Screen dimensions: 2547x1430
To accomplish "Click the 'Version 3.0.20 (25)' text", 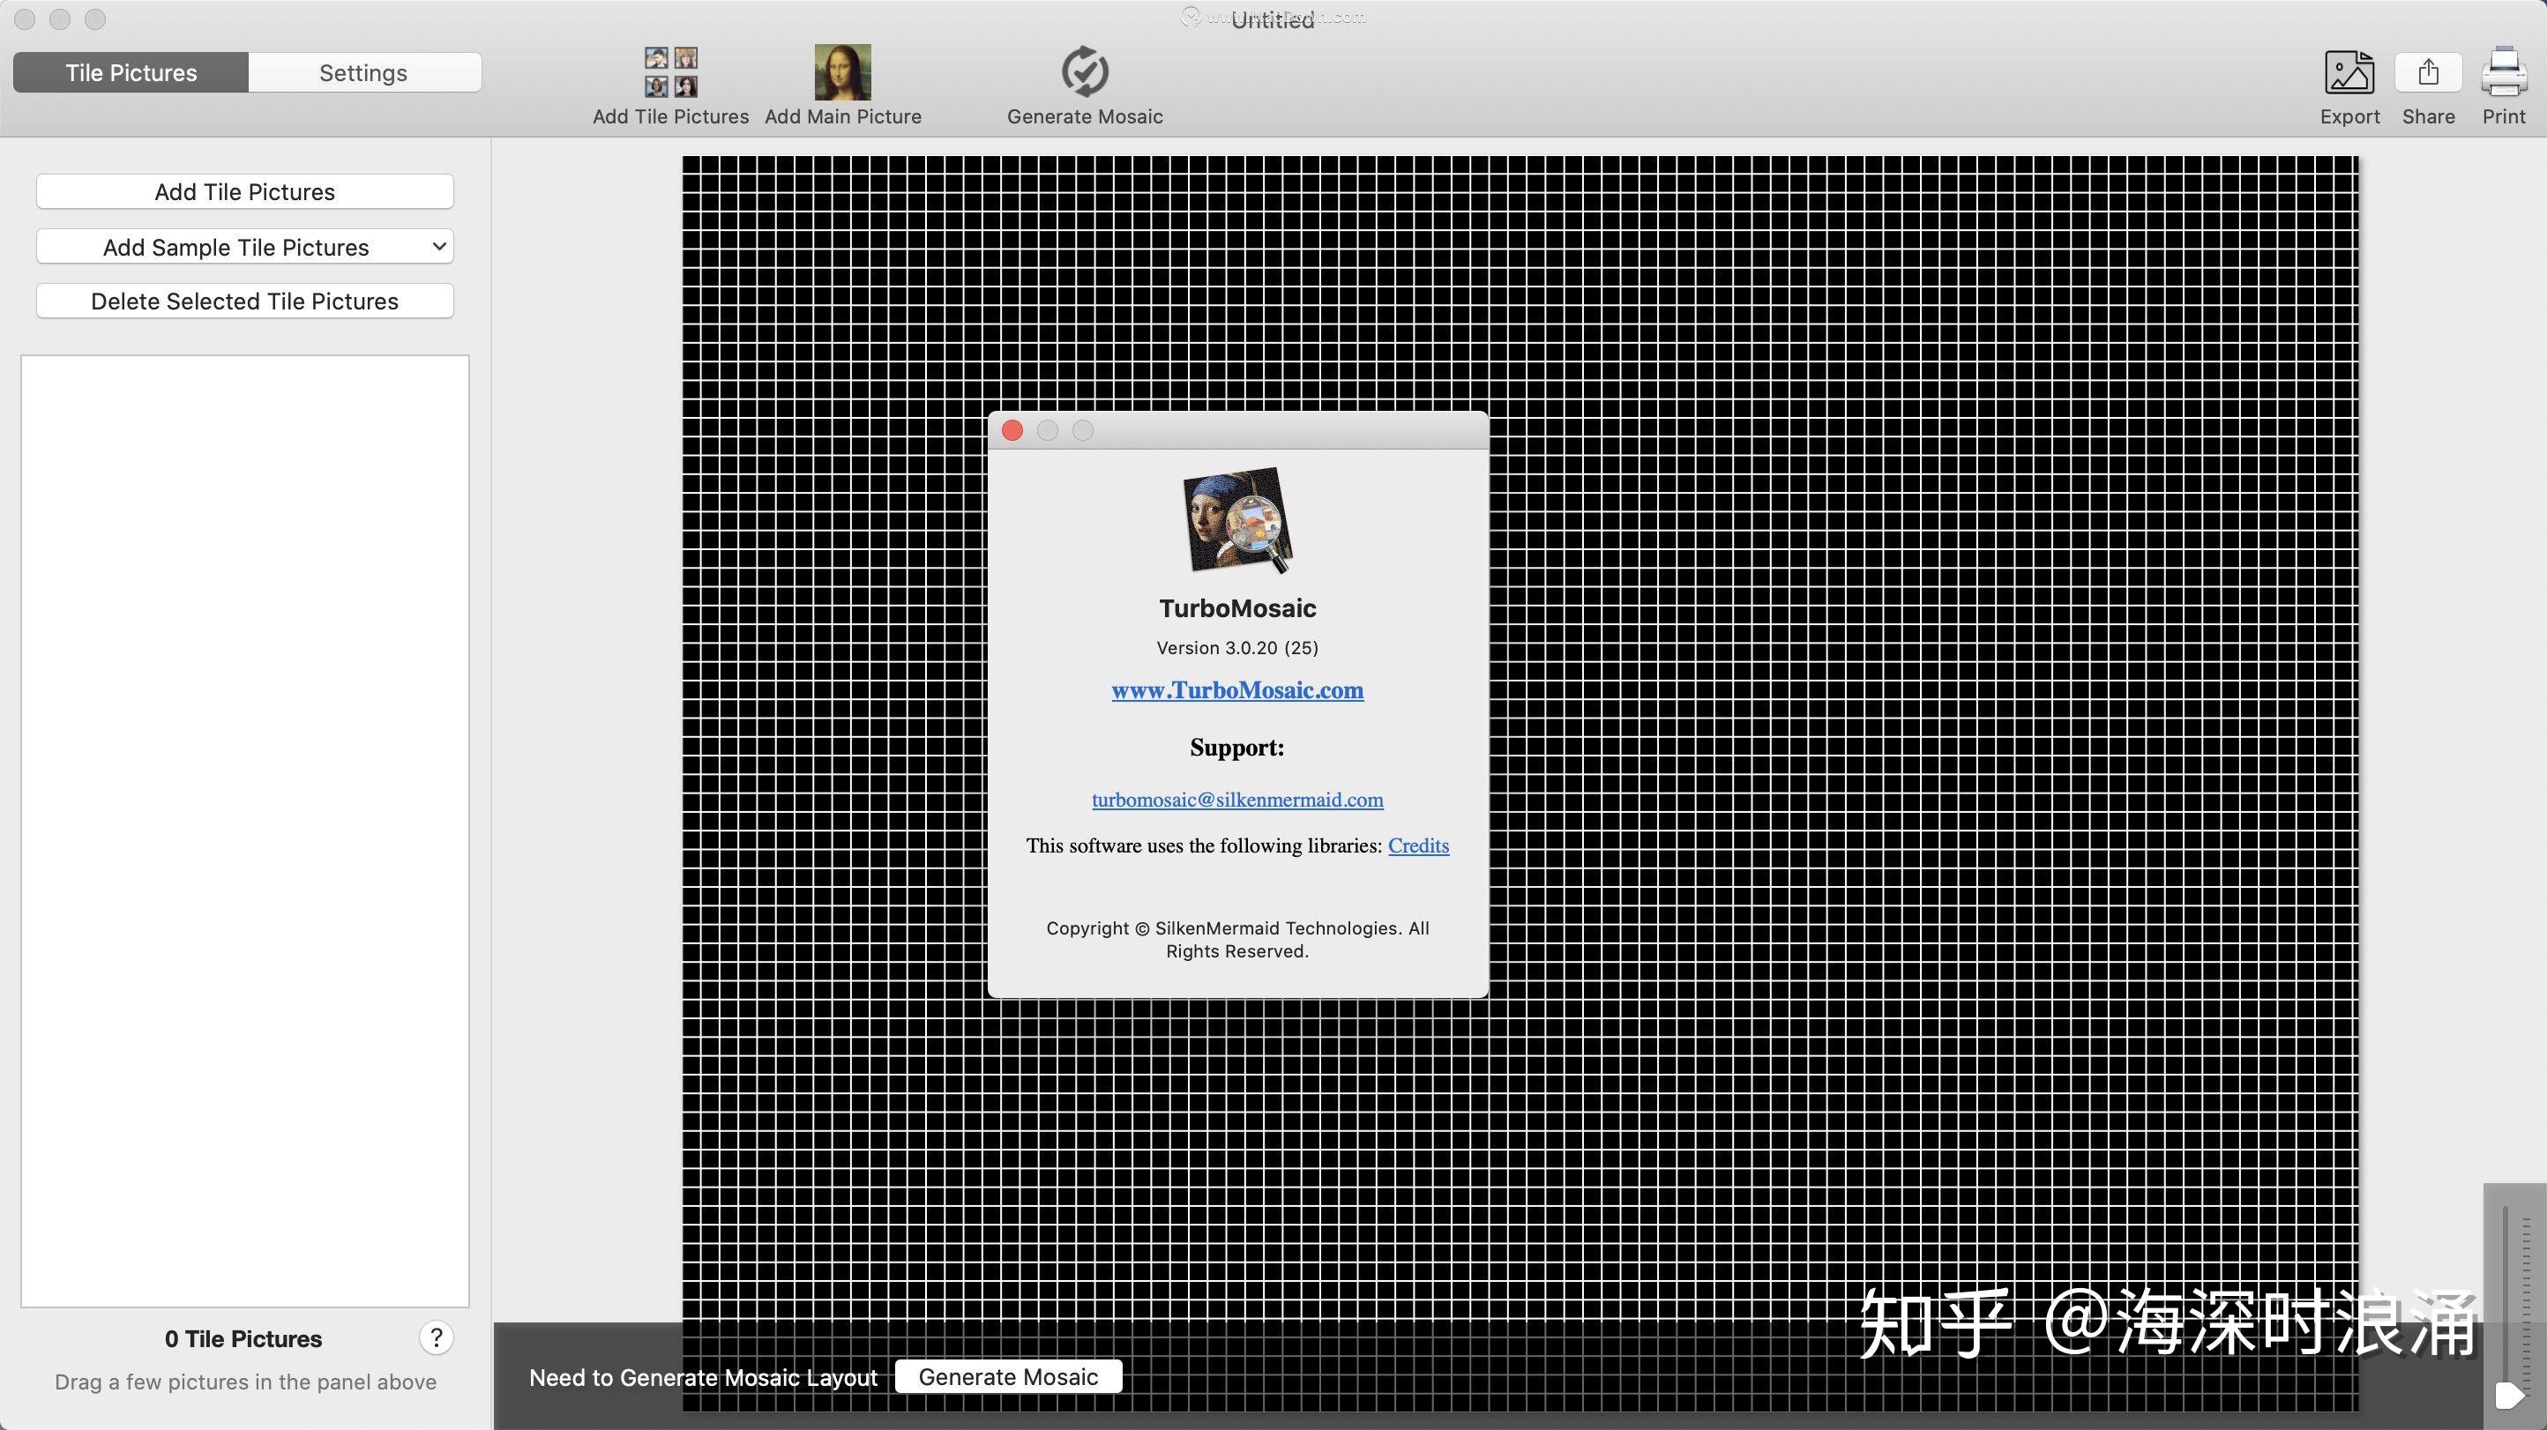I will pyautogui.click(x=1237, y=648).
